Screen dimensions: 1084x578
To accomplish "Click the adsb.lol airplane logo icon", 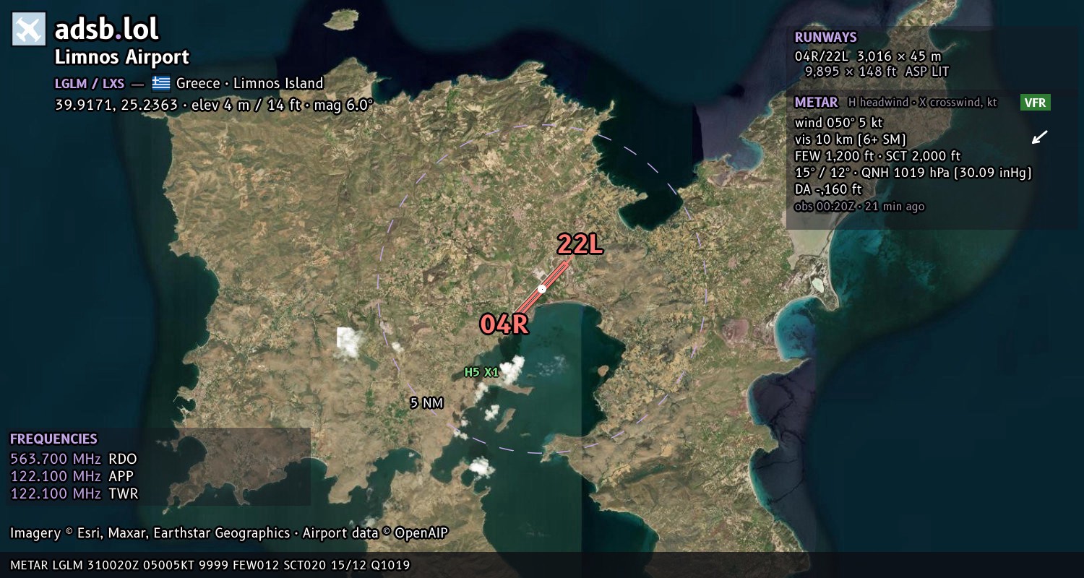I will (x=29, y=29).
